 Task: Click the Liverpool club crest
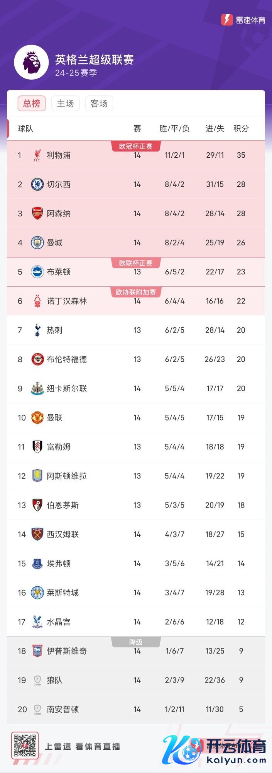pos(37,155)
